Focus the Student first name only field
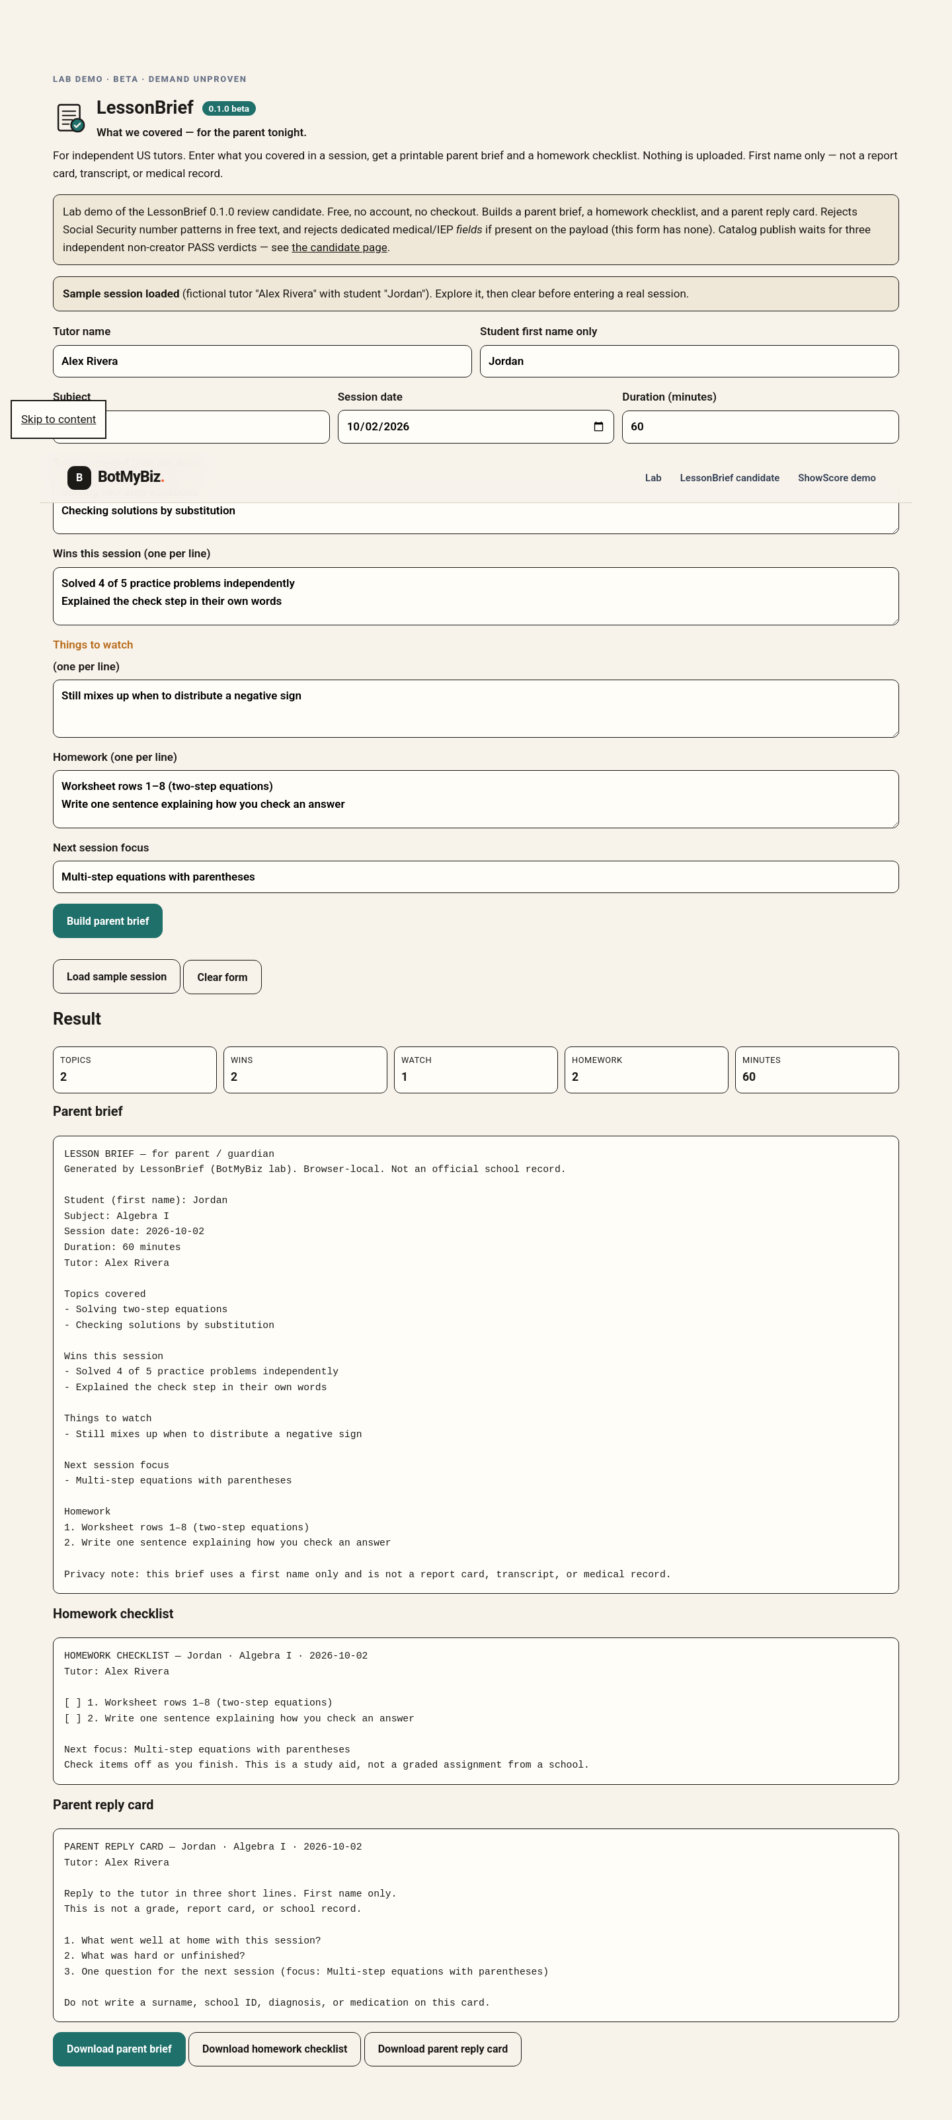Screen dimensions: 952x2120 (x=690, y=362)
